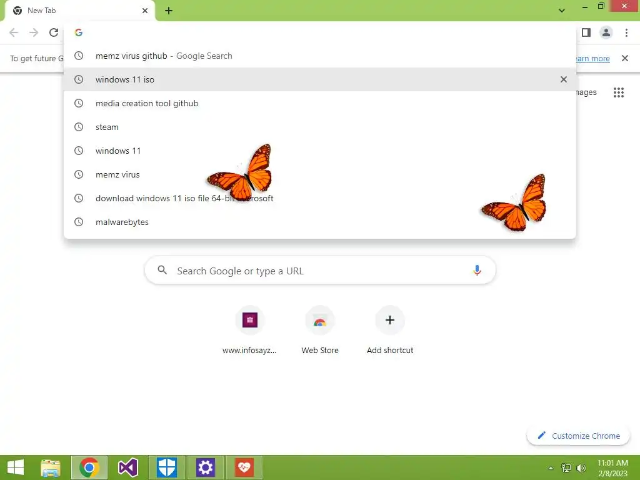The width and height of the screenshot is (640, 480).
Task: Choose the 'memz virus' suggestion
Action: tap(320, 174)
